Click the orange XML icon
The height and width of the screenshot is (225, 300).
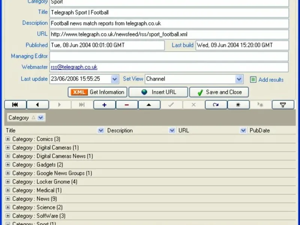pyautogui.click(x=79, y=92)
